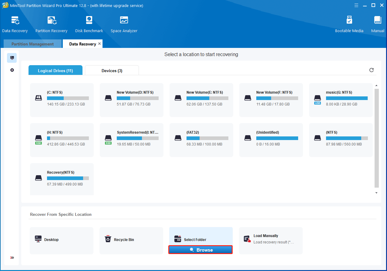Screen dimensions: 387x271
Task: Click the New Volume F: disk icon
Action: pyautogui.click(x=248, y=98)
